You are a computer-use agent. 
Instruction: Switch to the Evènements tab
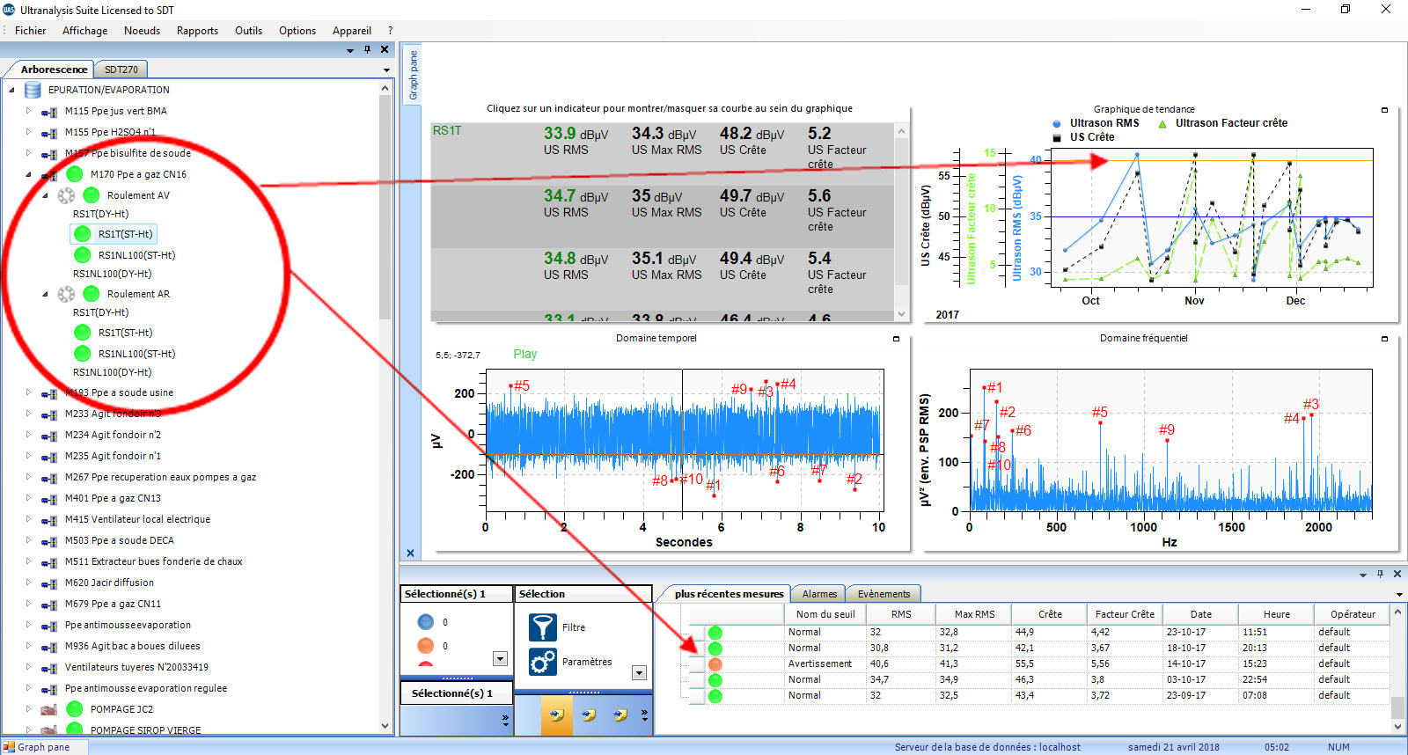(884, 594)
